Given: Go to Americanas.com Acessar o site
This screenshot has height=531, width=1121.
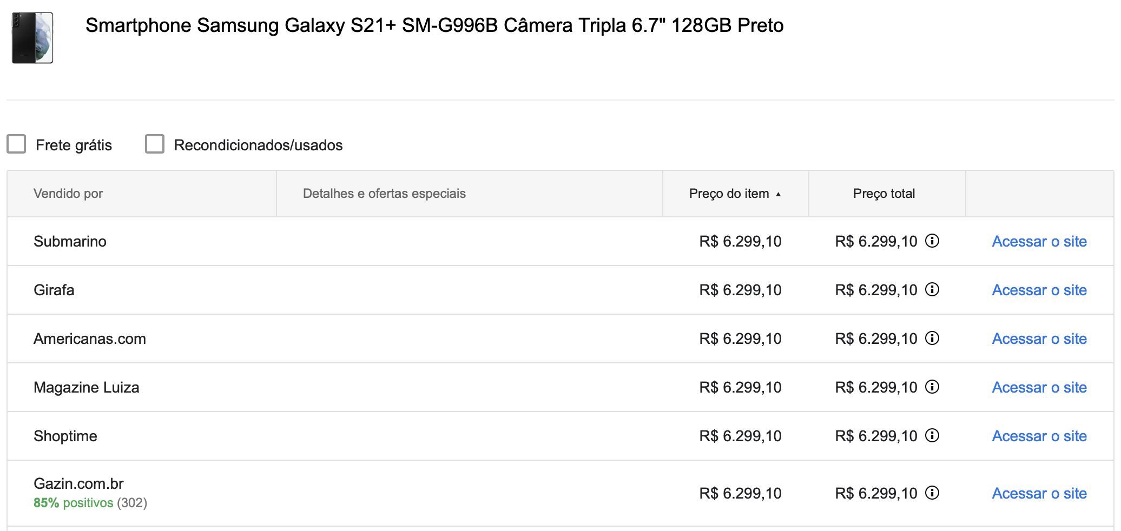Looking at the screenshot, I should coord(1039,338).
